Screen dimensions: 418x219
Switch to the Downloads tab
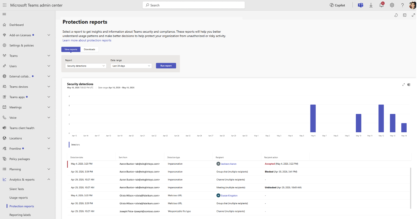[x=89, y=49]
